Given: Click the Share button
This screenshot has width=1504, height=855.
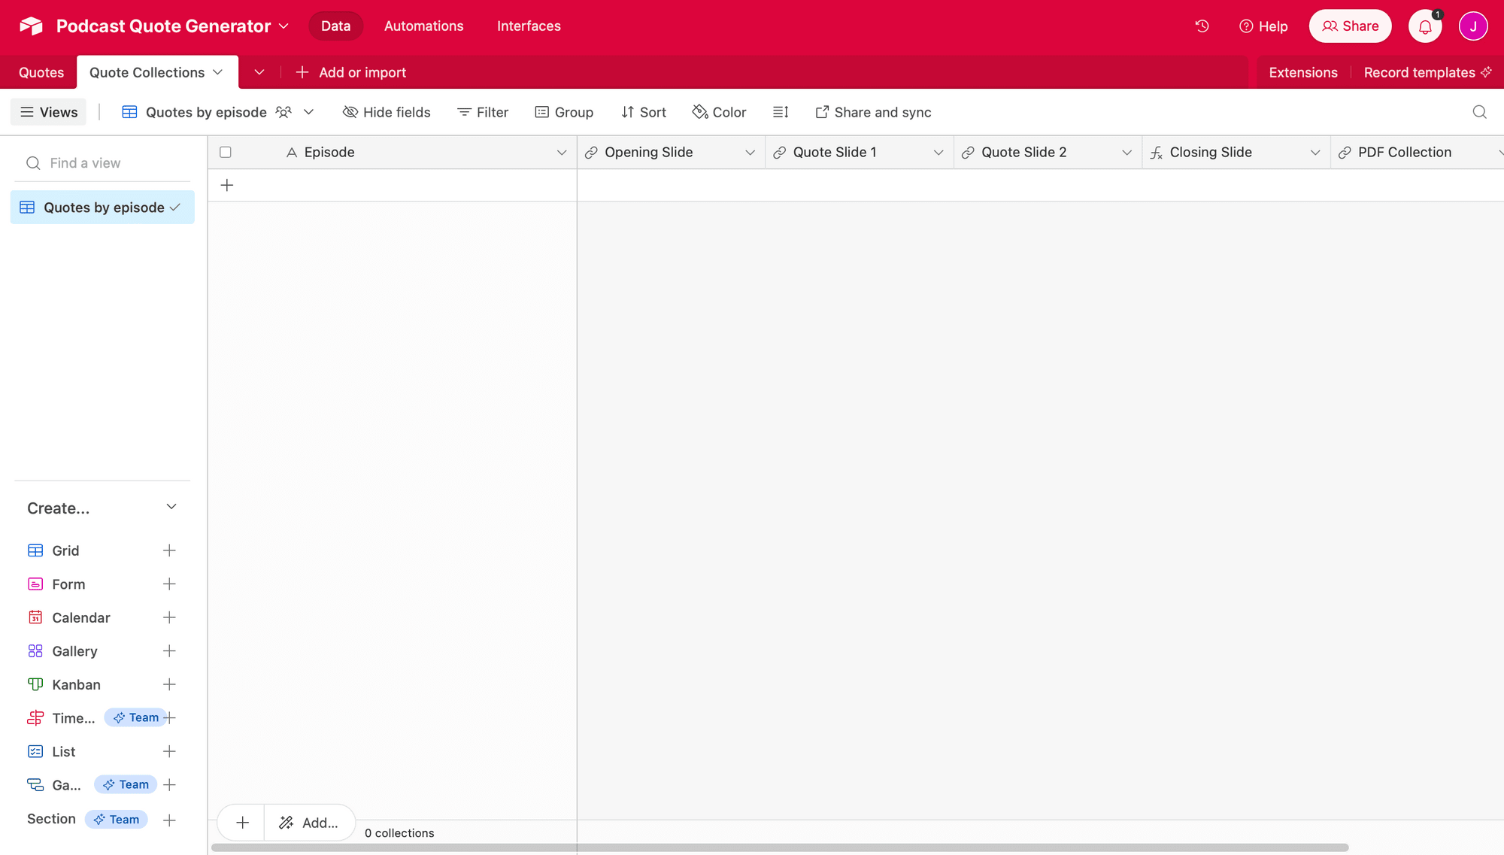Looking at the screenshot, I should click(x=1350, y=26).
